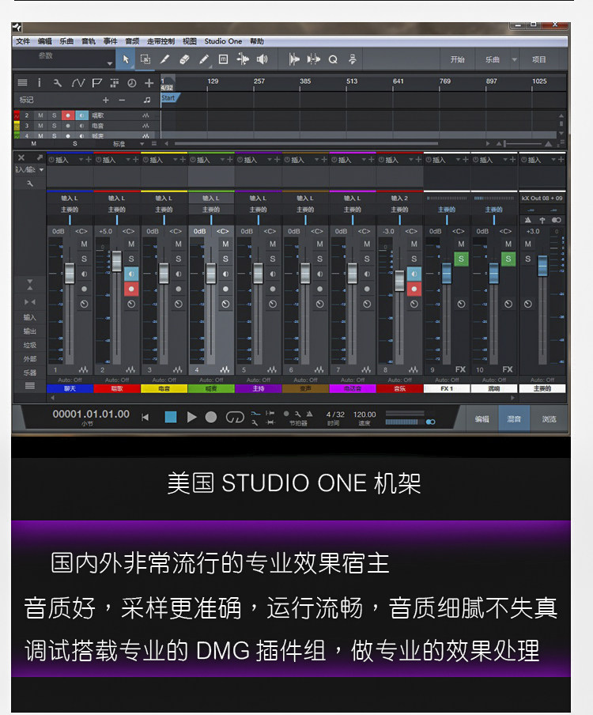Open mixer wrench settings icon

pyautogui.click(x=29, y=183)
